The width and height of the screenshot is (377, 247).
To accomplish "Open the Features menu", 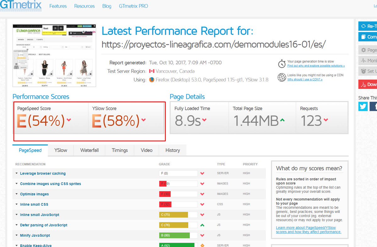I will (58, 6).
